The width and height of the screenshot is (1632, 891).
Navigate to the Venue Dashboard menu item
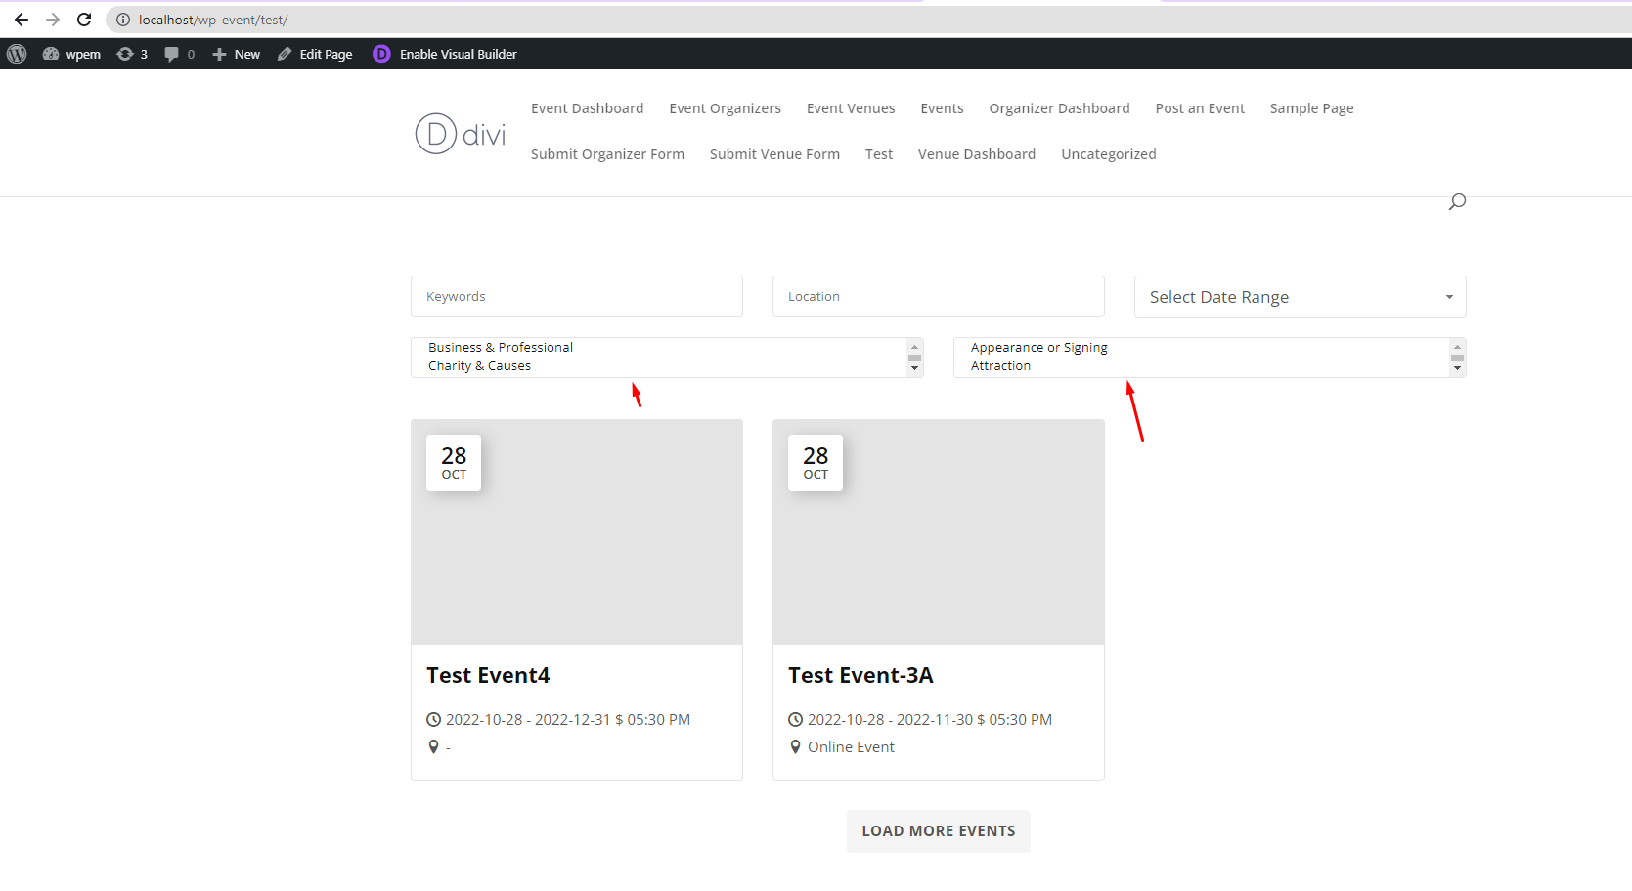pyautogui.click(x=976, y=154)
